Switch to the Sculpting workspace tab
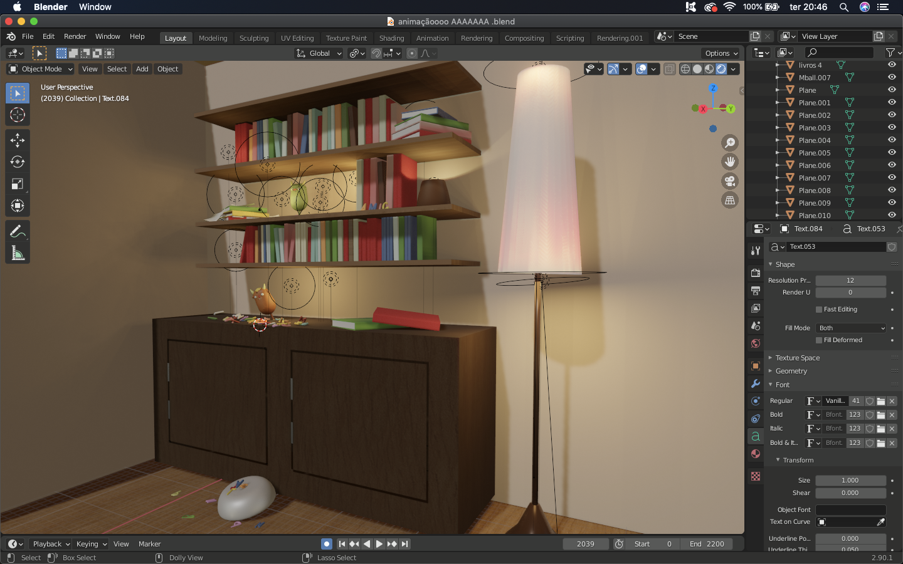This screenshot has height=564, width=903. [x=254, y=38]
